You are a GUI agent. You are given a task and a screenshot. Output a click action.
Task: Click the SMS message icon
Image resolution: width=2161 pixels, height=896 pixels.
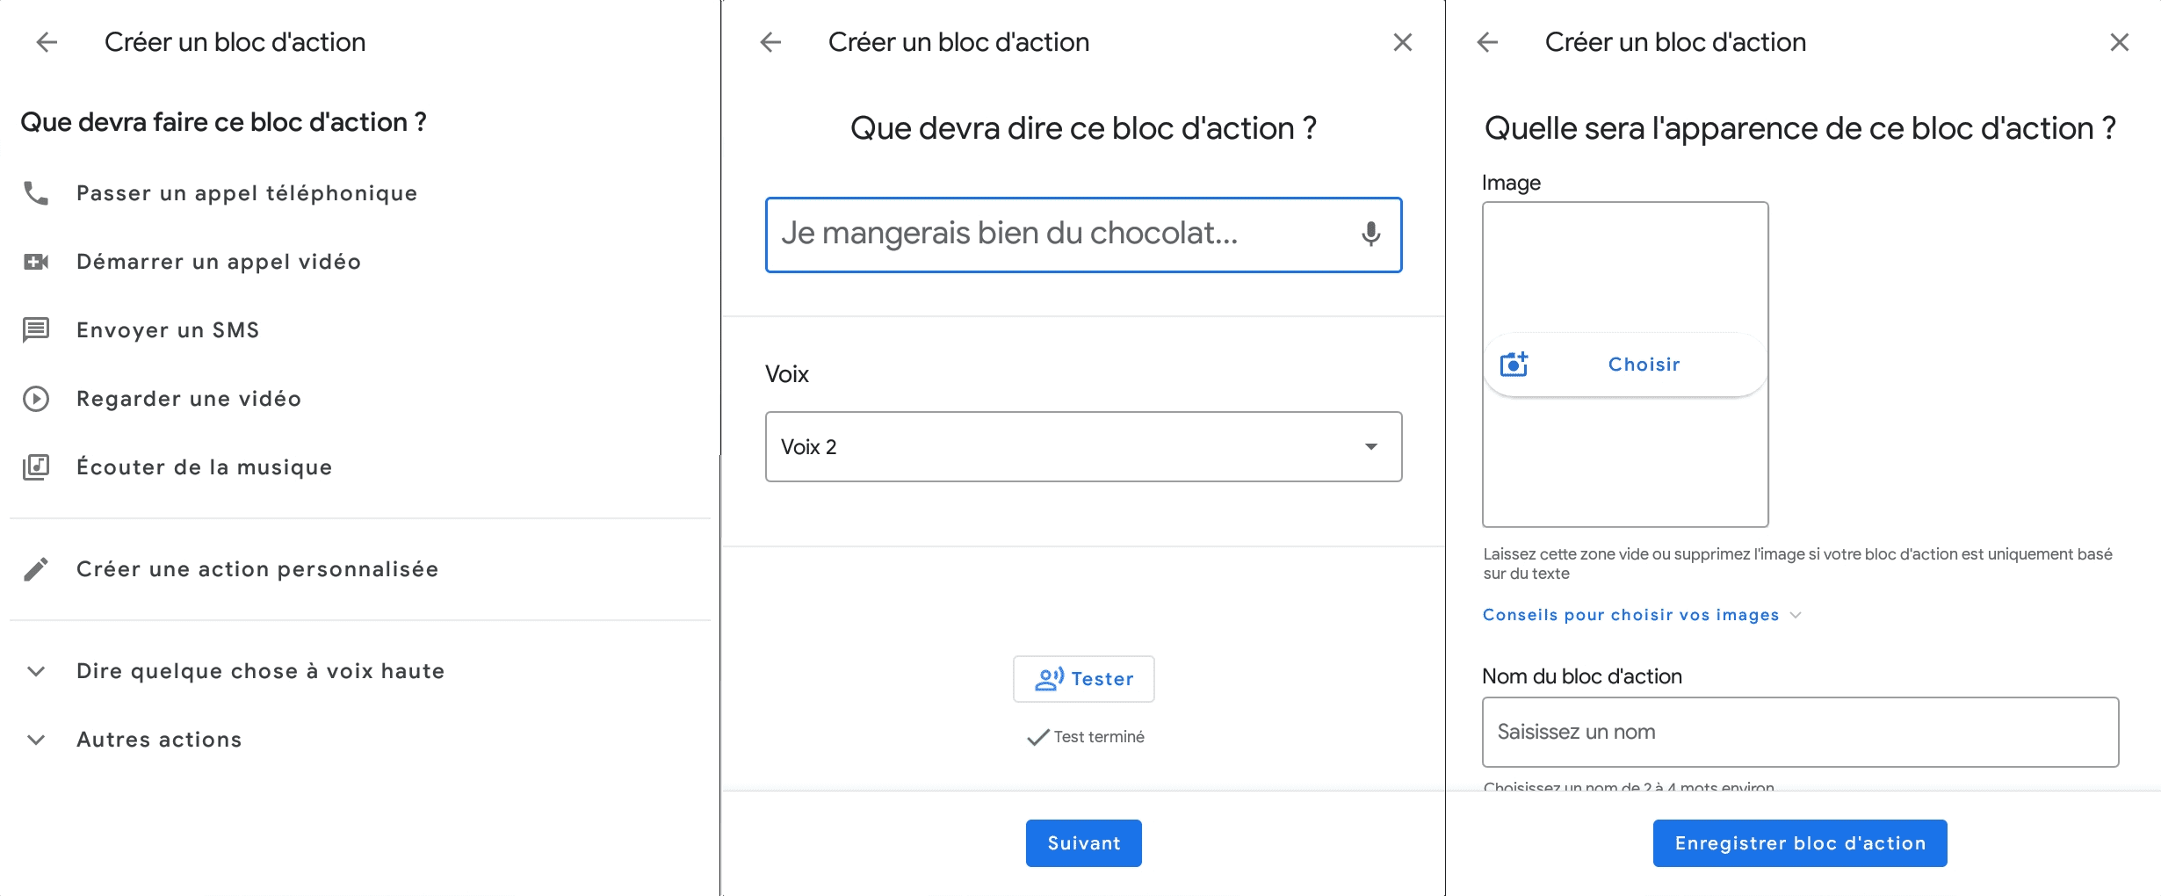point(36,330)
